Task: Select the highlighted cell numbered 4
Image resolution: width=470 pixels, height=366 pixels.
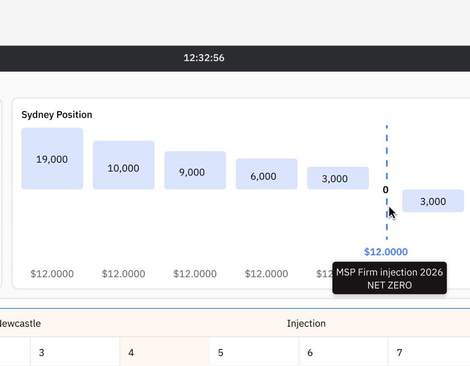Action: click(x=165, y=352)
